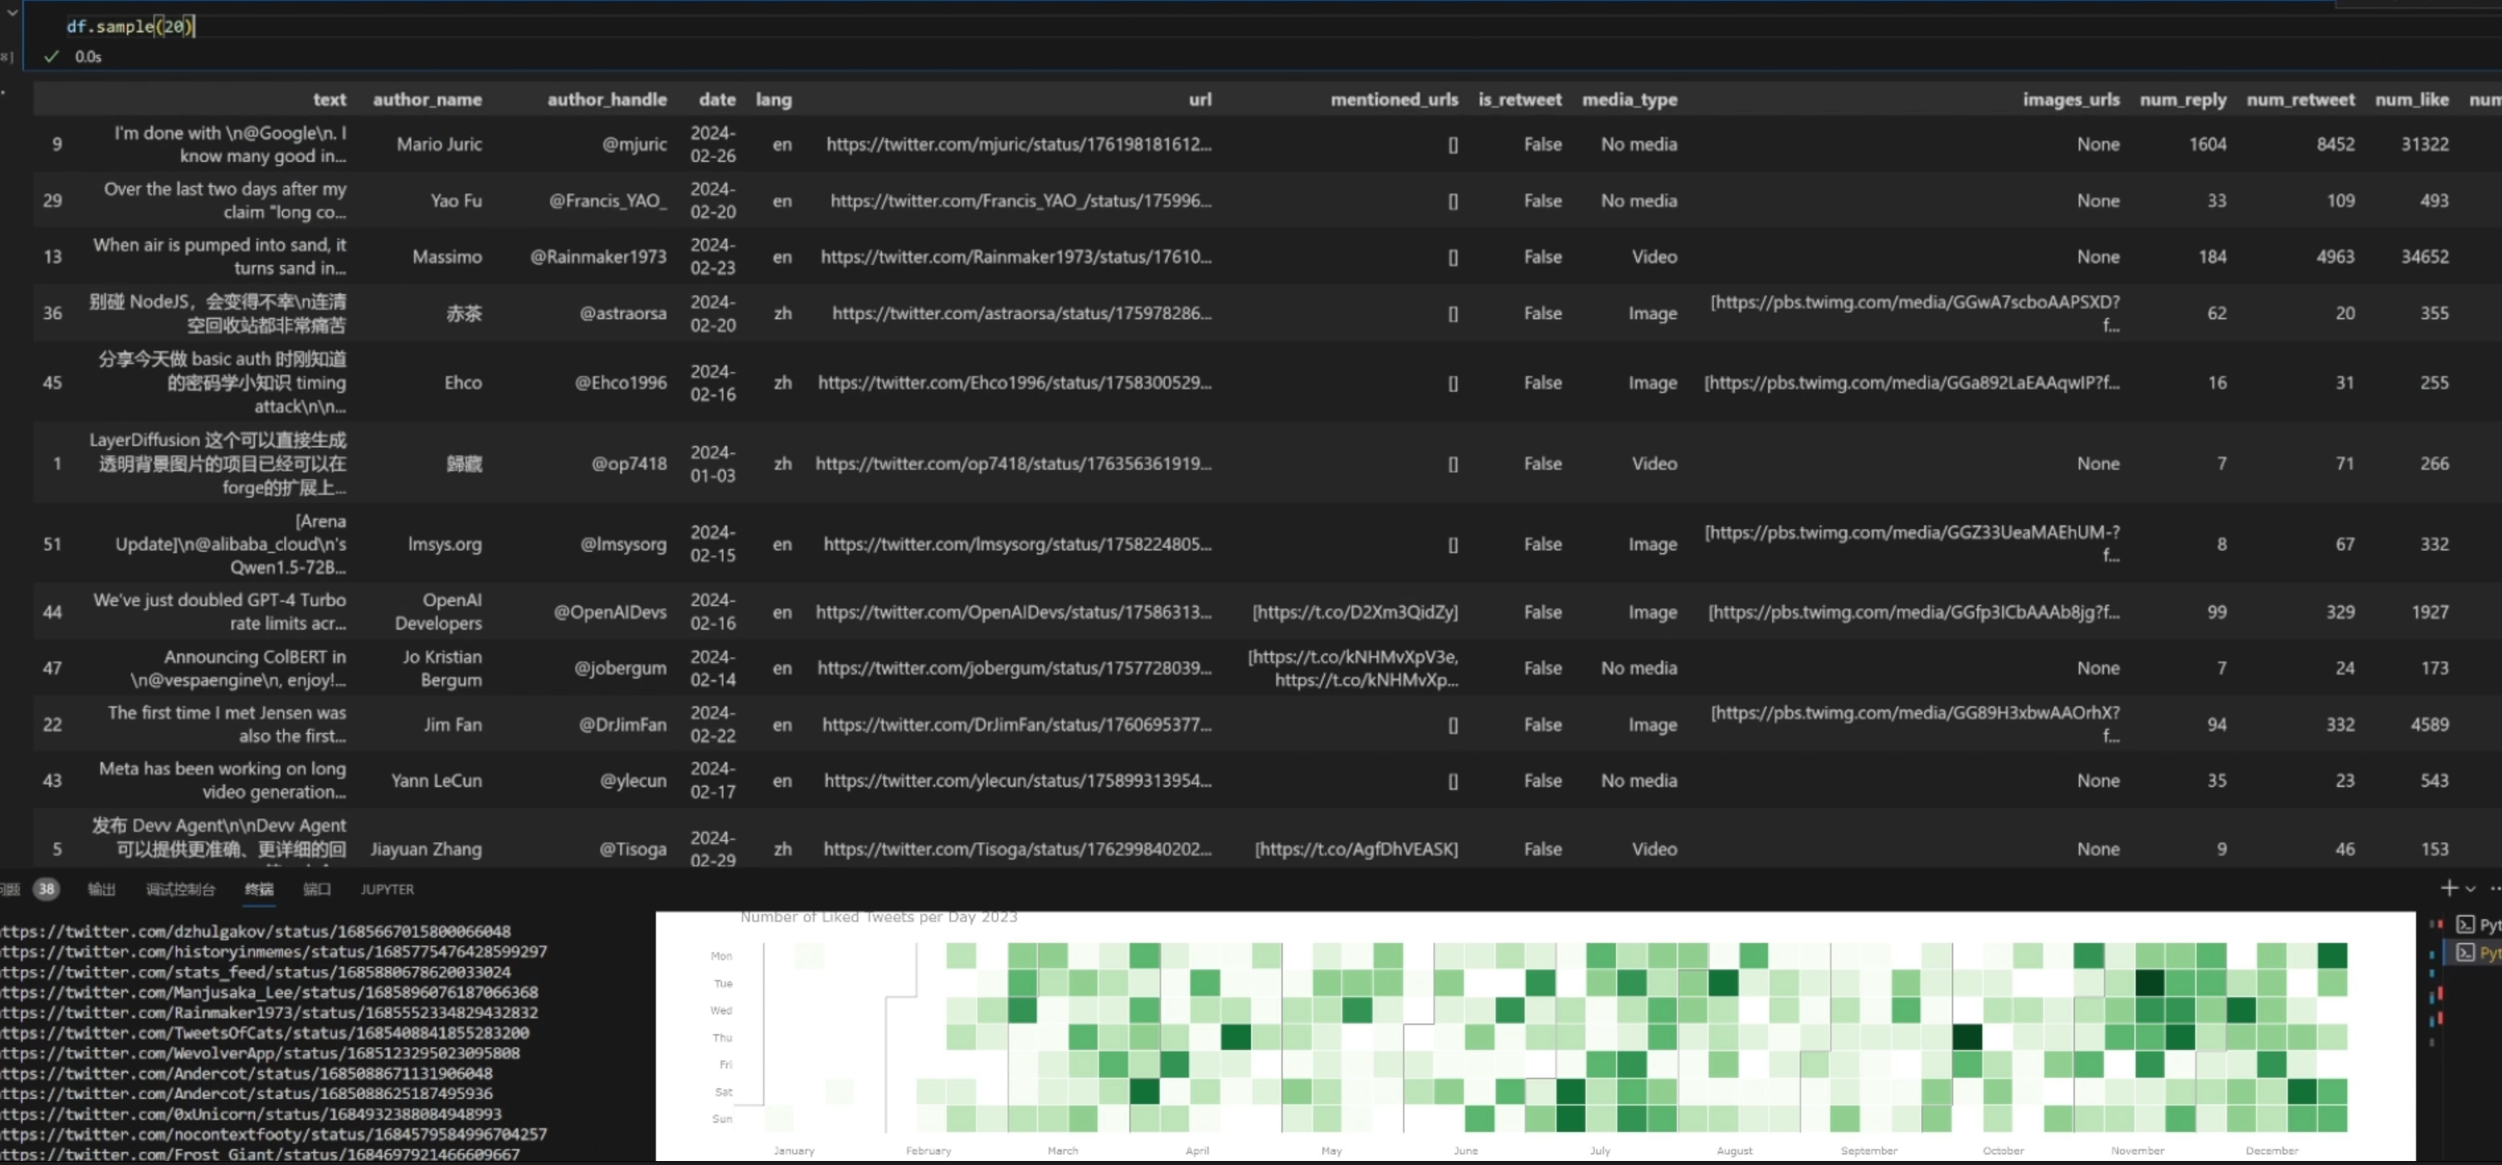Click the output actions dot beside the table
The height and width of the screenshot is (1165, 2502).
click(x=4, y=93)
